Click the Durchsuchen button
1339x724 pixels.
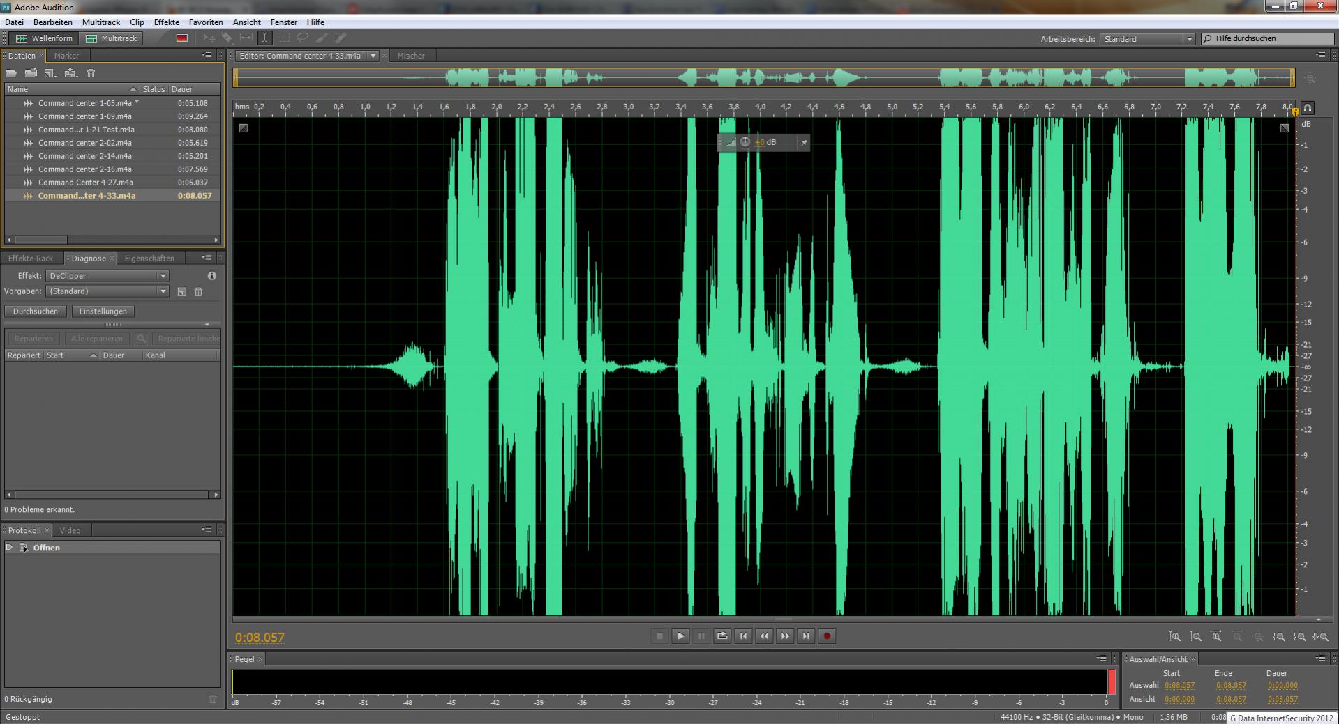[x=36, y=311]
